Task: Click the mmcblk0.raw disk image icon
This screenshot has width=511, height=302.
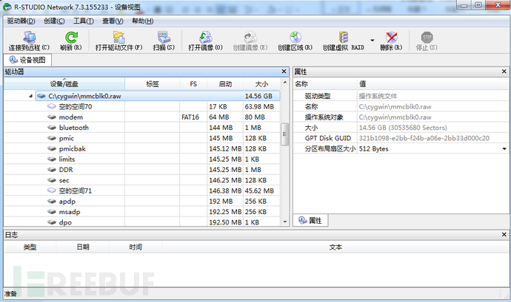Action: (x=41, y=96)
